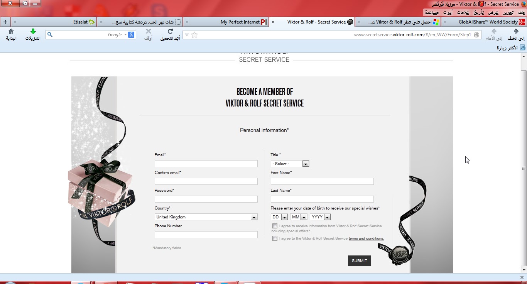
Task: Close the Viktor & Rolf - Secret Service tab
Action: (273, 22)
